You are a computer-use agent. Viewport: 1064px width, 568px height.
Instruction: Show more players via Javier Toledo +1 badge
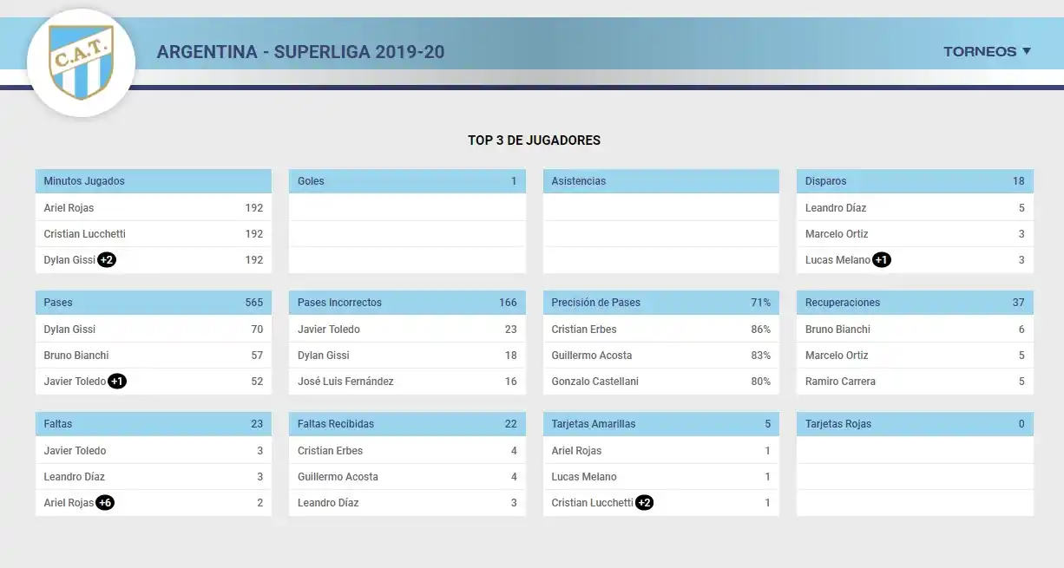coord(117,382)
